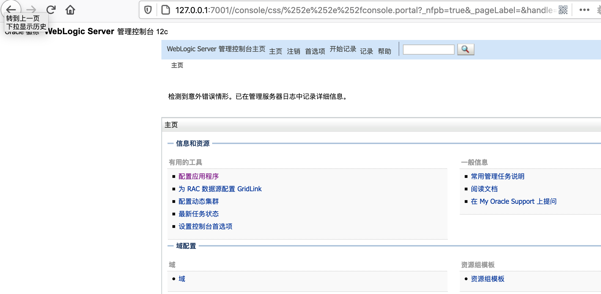Open 在 My Oracle Support 上提问 link
This screenshot has height=294, width=601.
tap(514, 201)
